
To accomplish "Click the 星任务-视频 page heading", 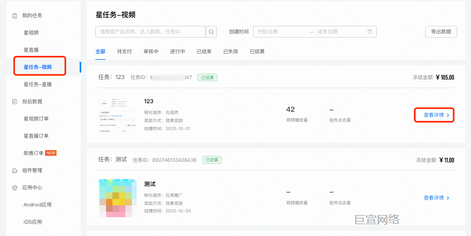I will click(x=115, y=15).
